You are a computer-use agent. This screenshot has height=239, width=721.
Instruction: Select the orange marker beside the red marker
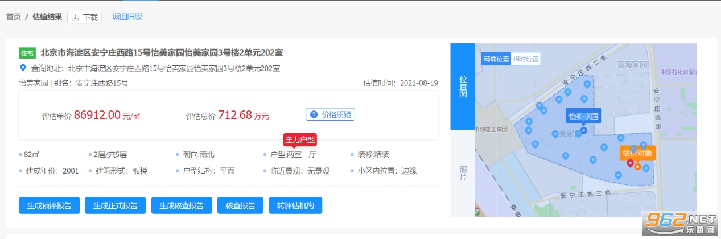pyautogui.click(x=637, y=167)
